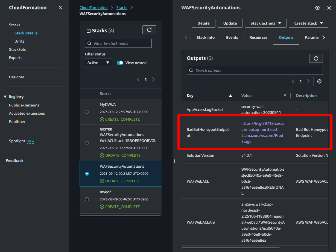Open Spotlight in the sidebar
Image resolution: width=336 pixels, height=252 pixels.
pos(17,141)
